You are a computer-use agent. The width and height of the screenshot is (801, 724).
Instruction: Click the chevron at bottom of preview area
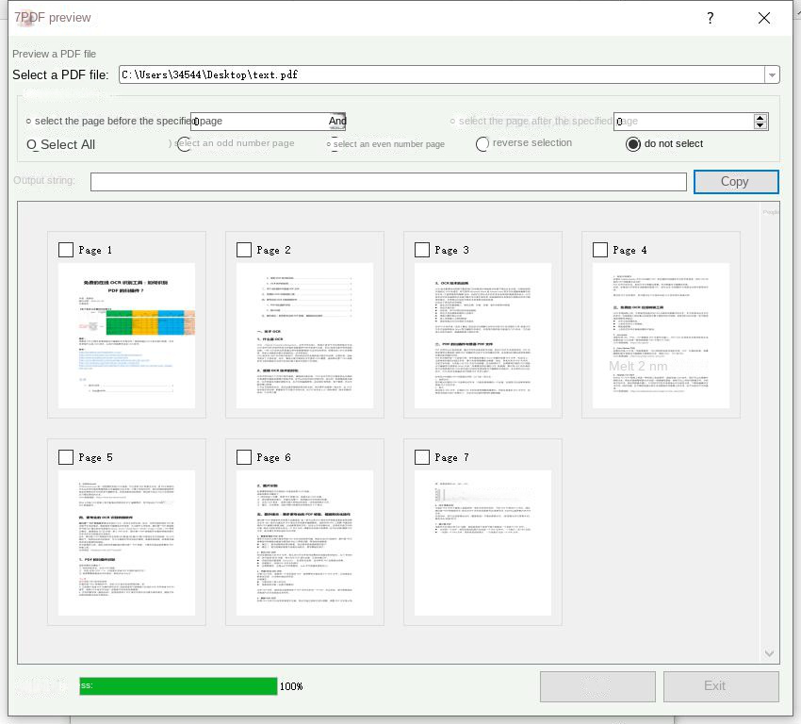coord(769,652)
